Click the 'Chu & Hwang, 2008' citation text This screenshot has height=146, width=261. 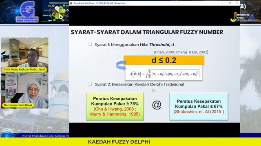115,109
